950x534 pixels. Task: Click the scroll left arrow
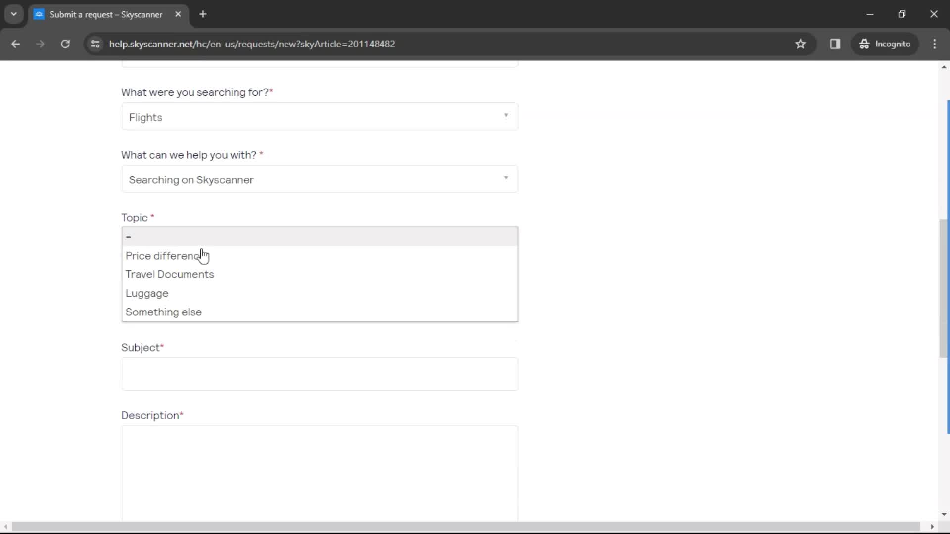pyautogui.click(x=5, y=527)
